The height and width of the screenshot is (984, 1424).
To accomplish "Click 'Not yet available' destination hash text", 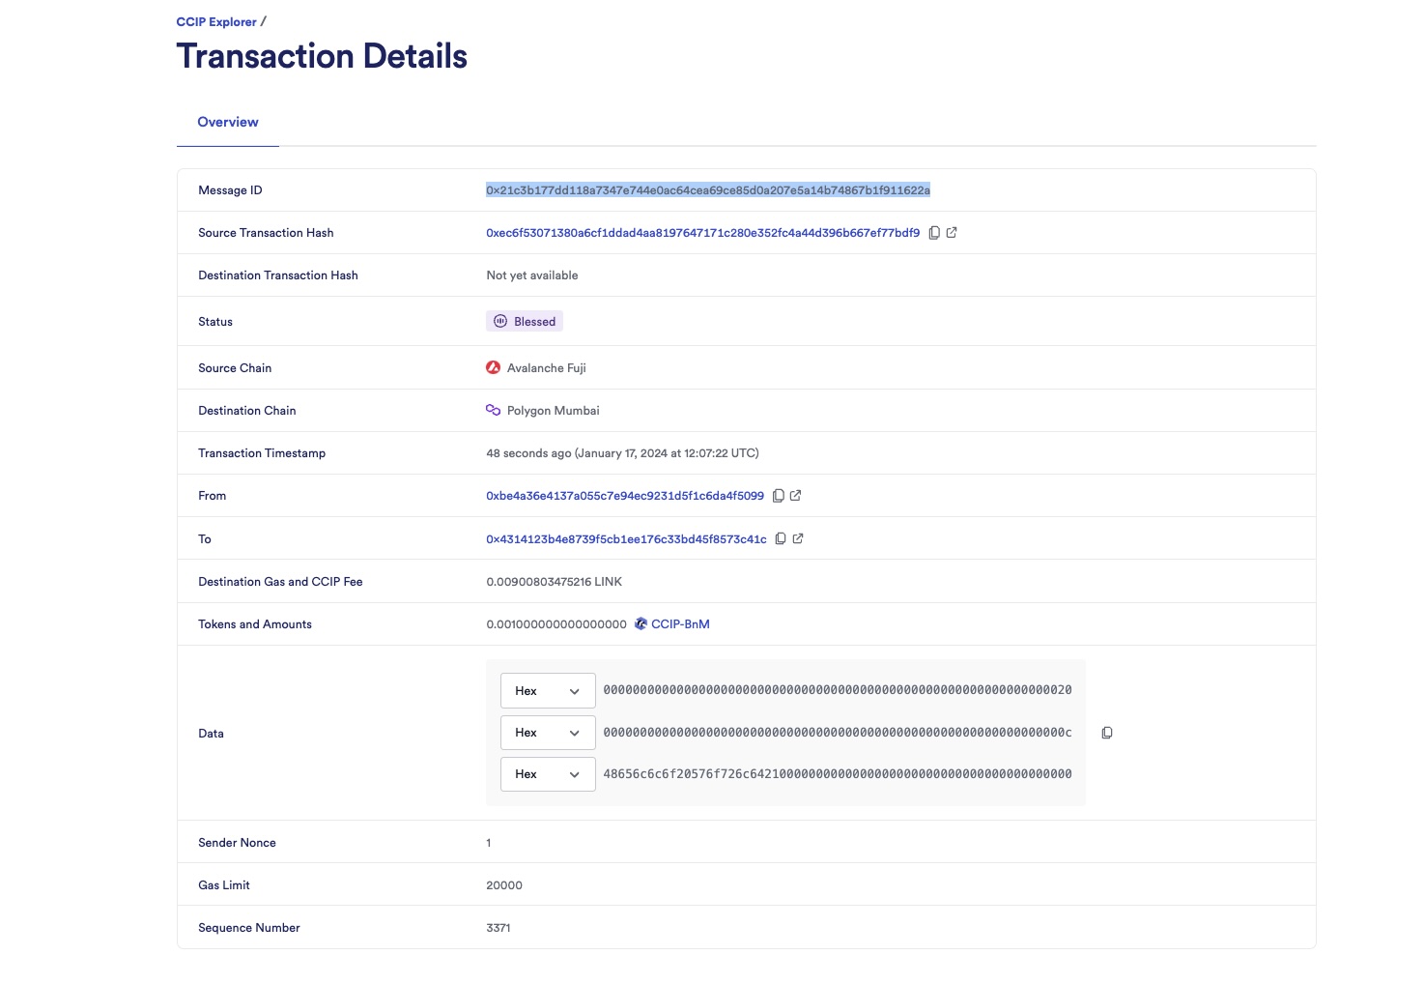I will (x=532, y=275).
